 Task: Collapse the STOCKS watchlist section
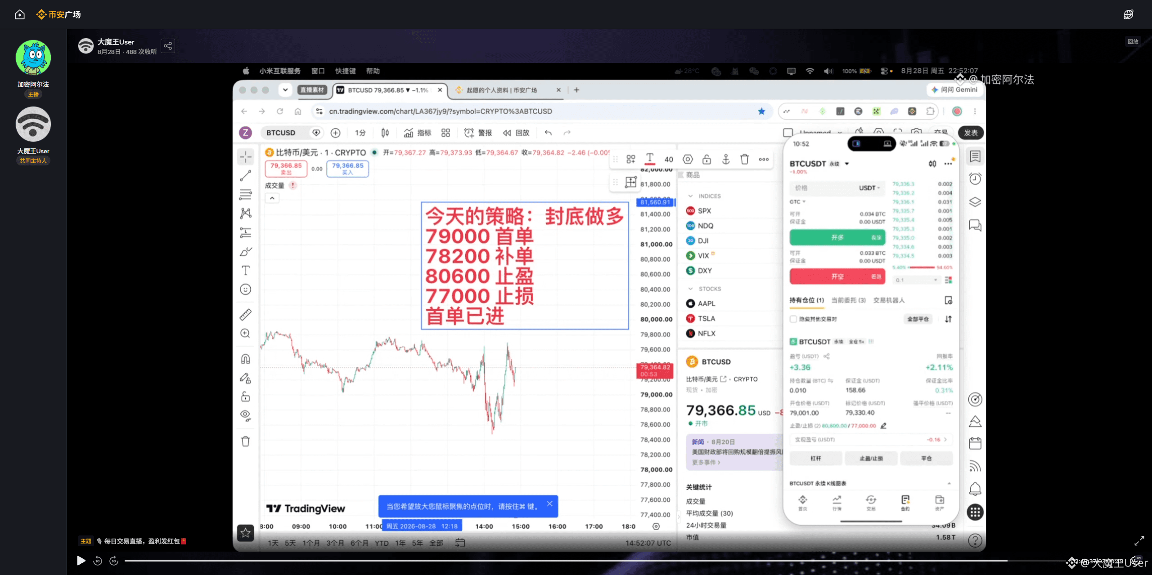pos(691,289)
